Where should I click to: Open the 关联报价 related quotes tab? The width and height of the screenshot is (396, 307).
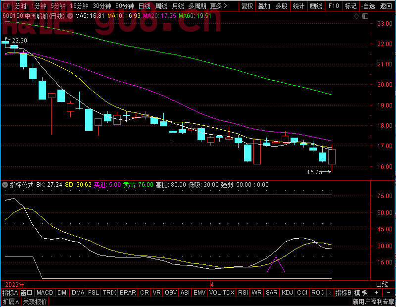tap(35, 302)
